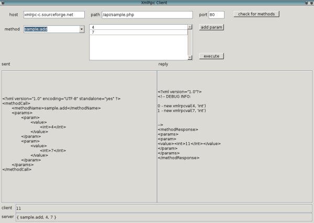Screen dimensions: 314x223
Task: Click inside the sent XML request pane
Action: pyautogui.click(x=79, y=136)
